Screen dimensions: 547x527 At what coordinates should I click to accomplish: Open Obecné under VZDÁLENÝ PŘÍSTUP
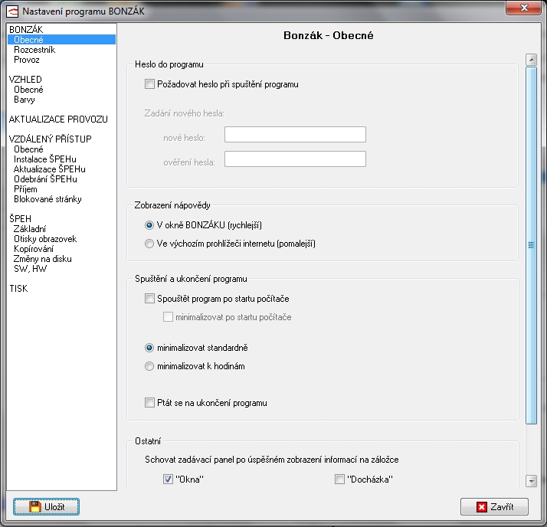point(28,149)
